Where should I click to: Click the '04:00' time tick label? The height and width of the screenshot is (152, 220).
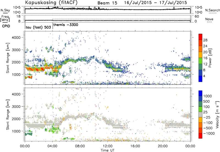click(x=53, y=146)
